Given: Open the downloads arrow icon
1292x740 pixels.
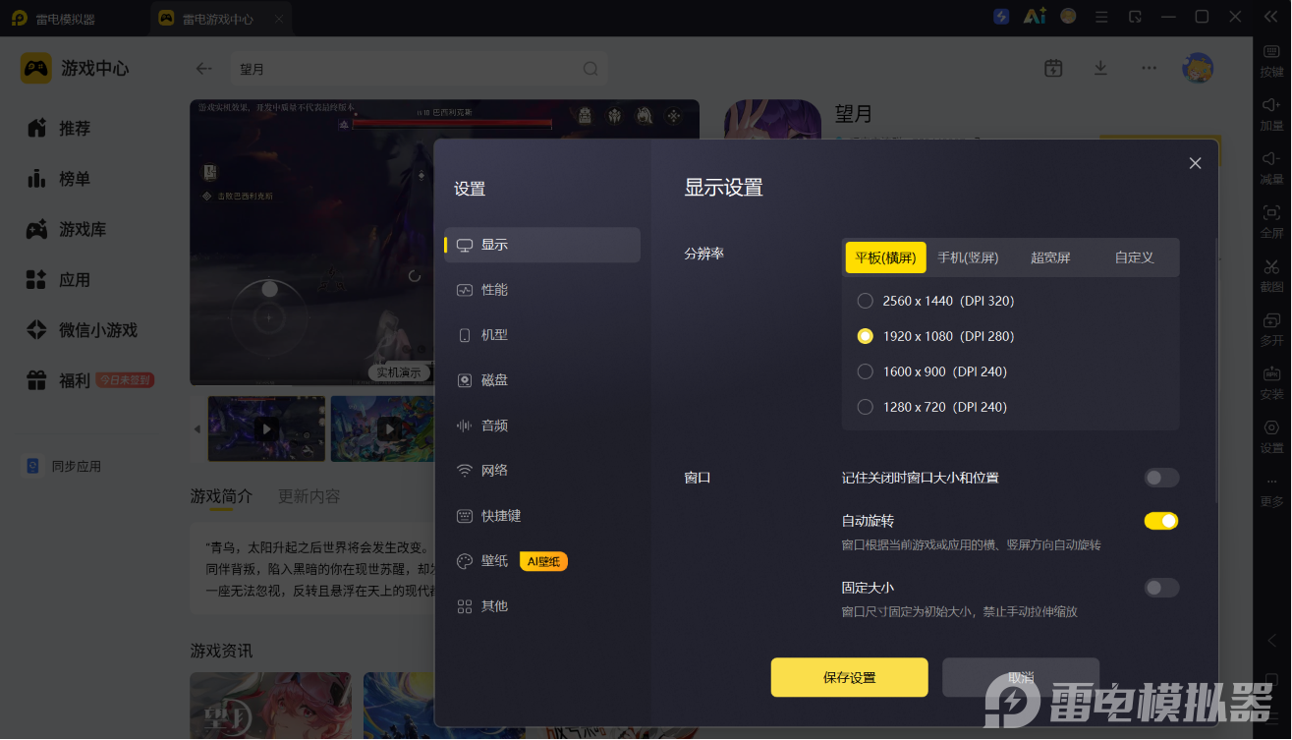Looking at the screenshot, I should pos(1100,68).
